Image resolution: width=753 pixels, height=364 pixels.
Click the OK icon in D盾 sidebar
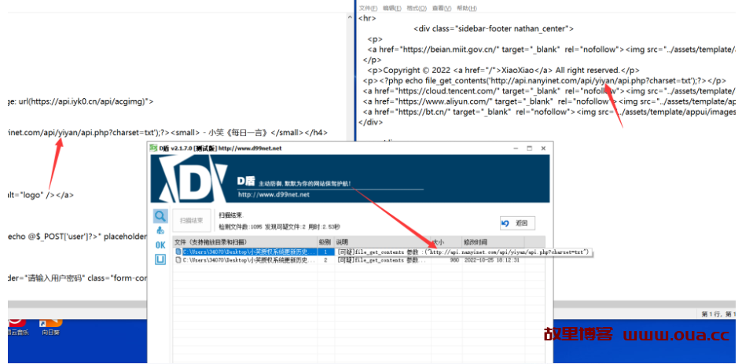[160, 245]
